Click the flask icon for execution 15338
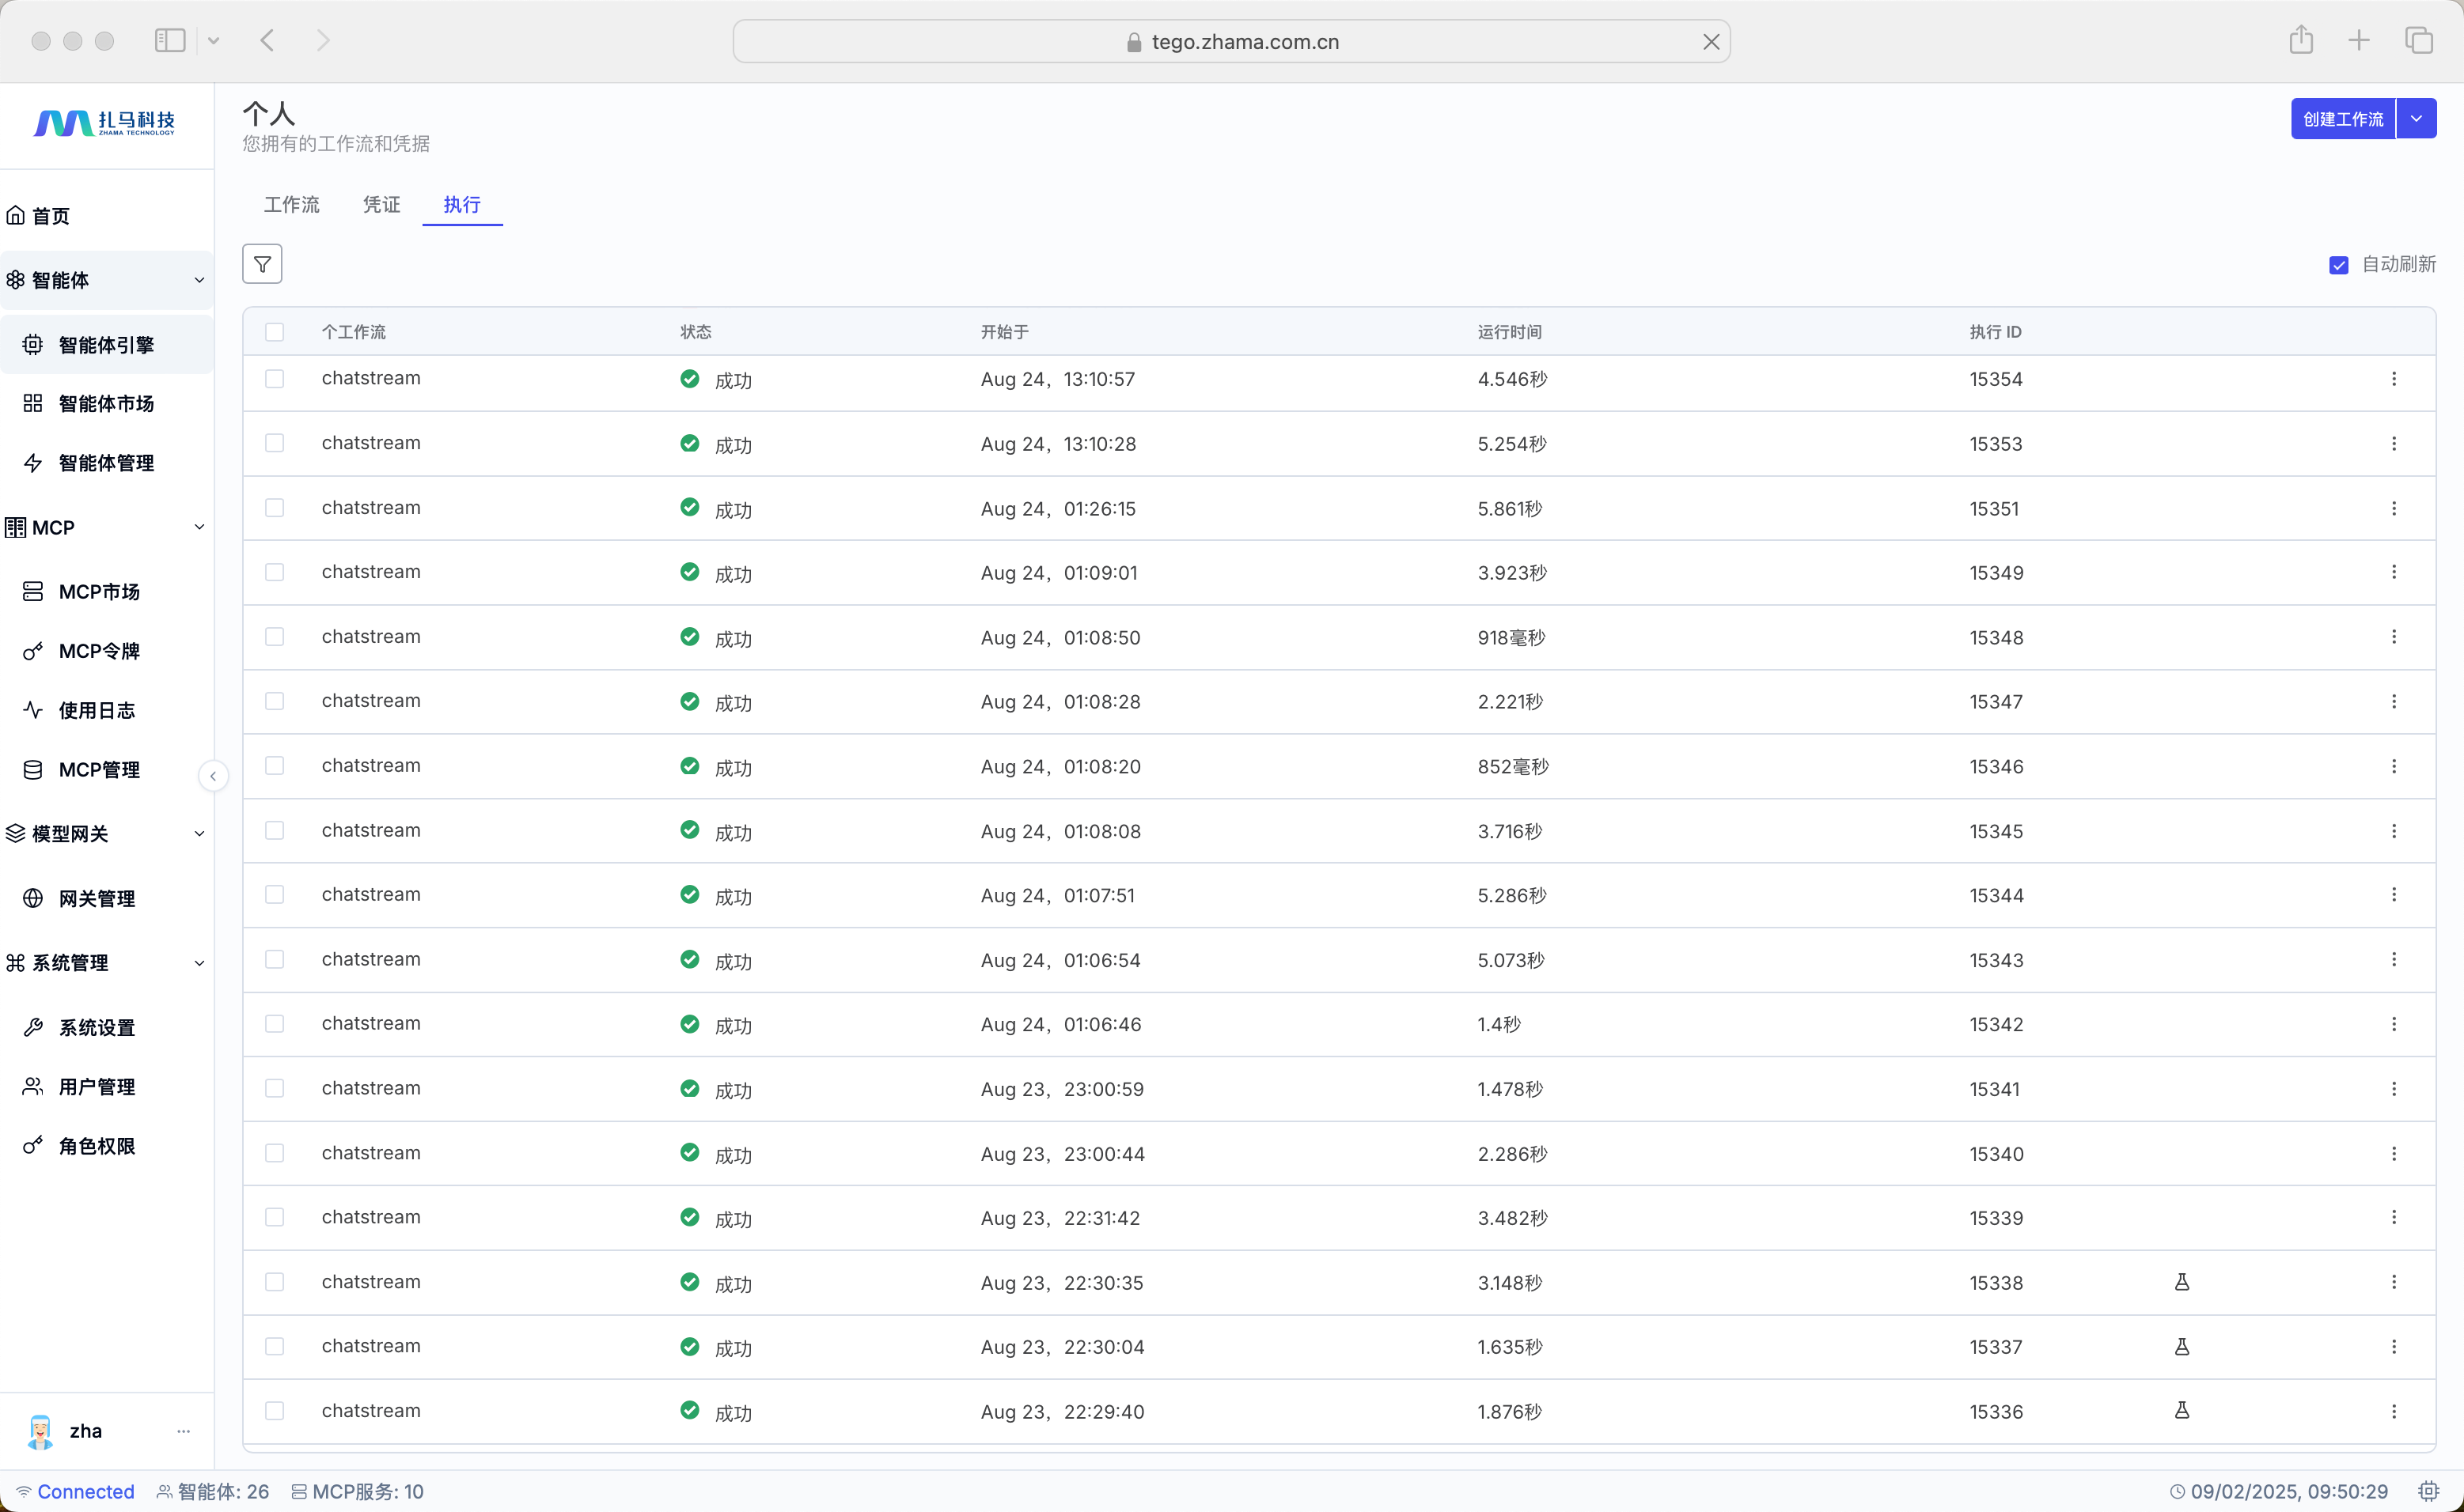 point(2182,1282)
